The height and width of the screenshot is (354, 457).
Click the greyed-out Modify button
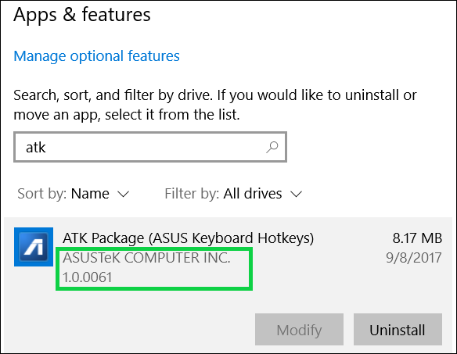coord(299,330)
